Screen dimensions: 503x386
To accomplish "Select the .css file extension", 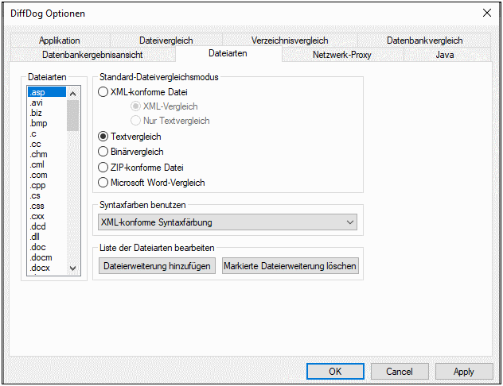I will coord(47,206).
